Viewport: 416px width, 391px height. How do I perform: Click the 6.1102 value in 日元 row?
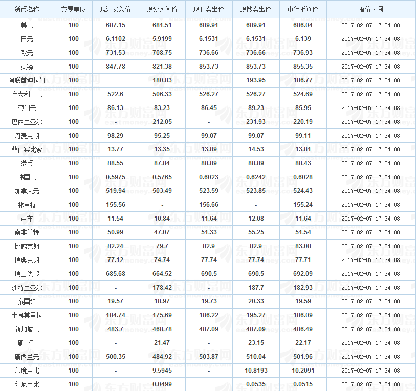(116, 39)
